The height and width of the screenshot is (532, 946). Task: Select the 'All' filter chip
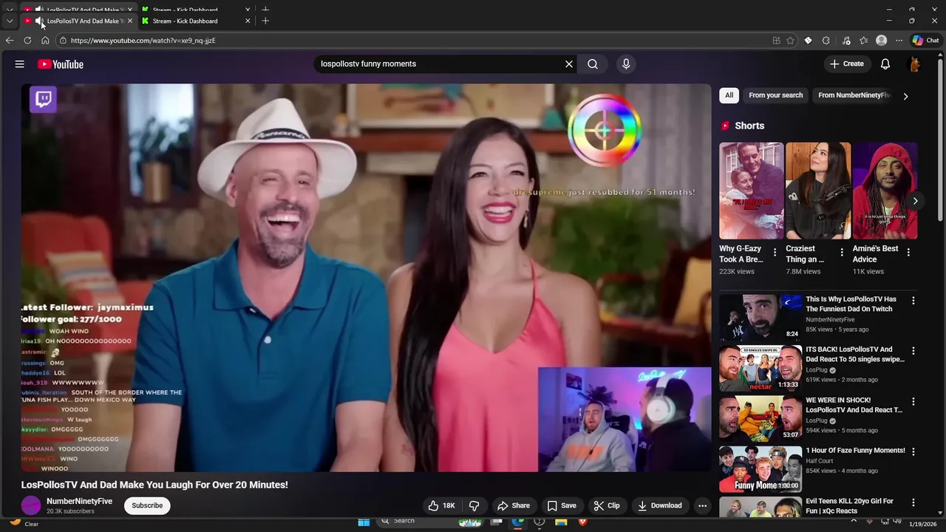[x=729, y=95]
